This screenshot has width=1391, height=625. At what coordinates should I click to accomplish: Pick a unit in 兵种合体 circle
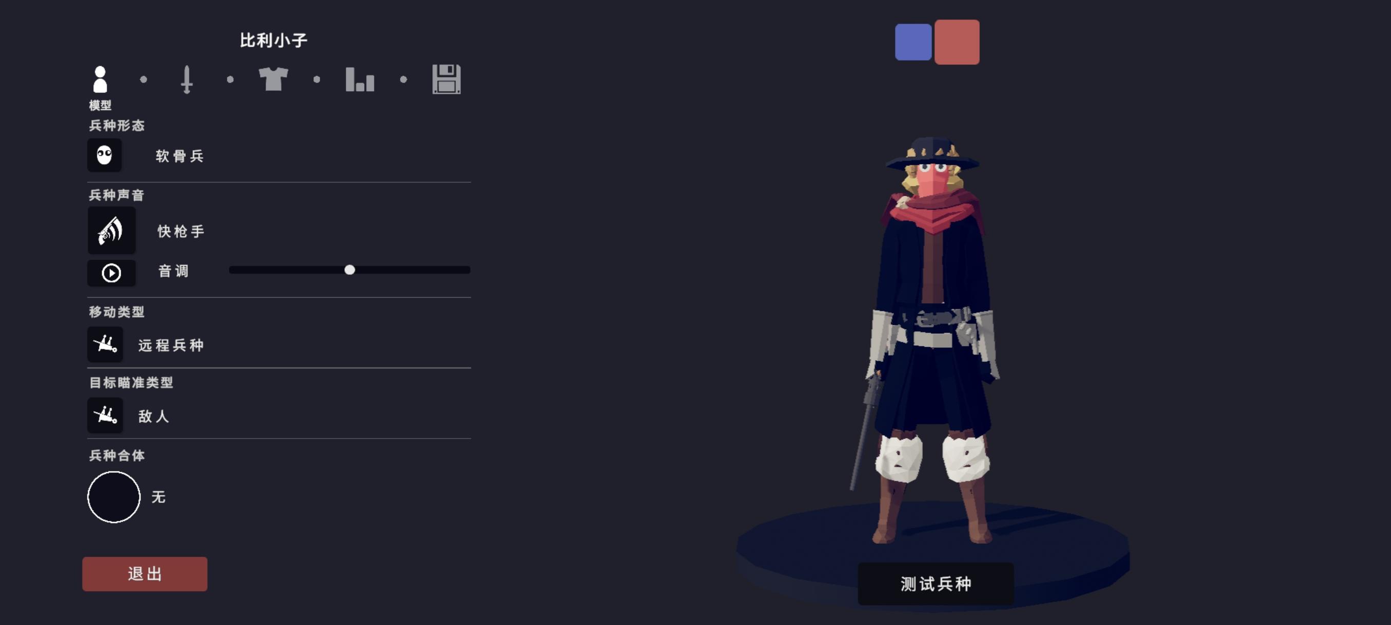(114, 496)
